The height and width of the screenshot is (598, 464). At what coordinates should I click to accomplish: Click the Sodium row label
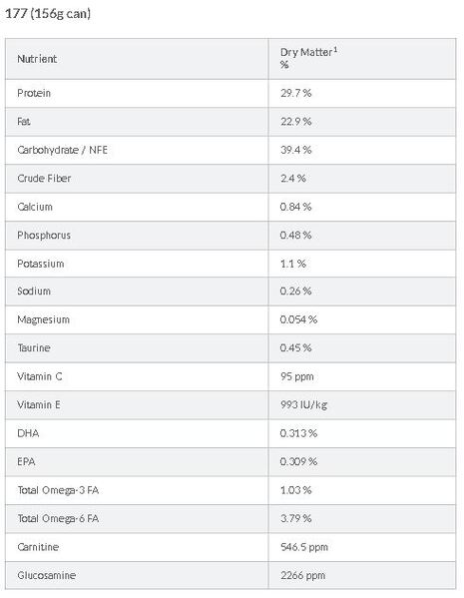[x=34, y=291]
